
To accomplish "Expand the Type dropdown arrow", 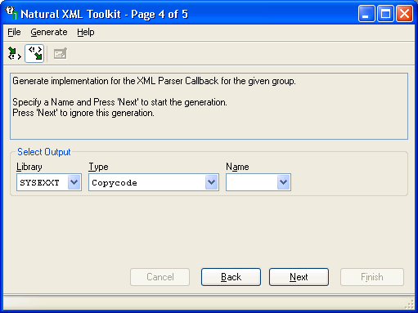I will [212, 182].
